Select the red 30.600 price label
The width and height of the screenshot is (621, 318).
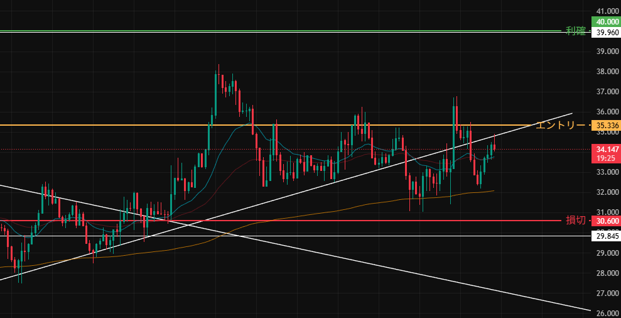point(605,221)
